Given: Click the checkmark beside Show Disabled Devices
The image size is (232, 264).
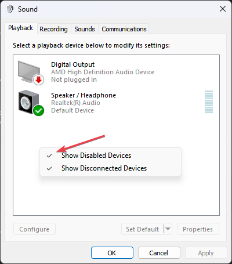Looking at the screenshot, I should (49, 155).
